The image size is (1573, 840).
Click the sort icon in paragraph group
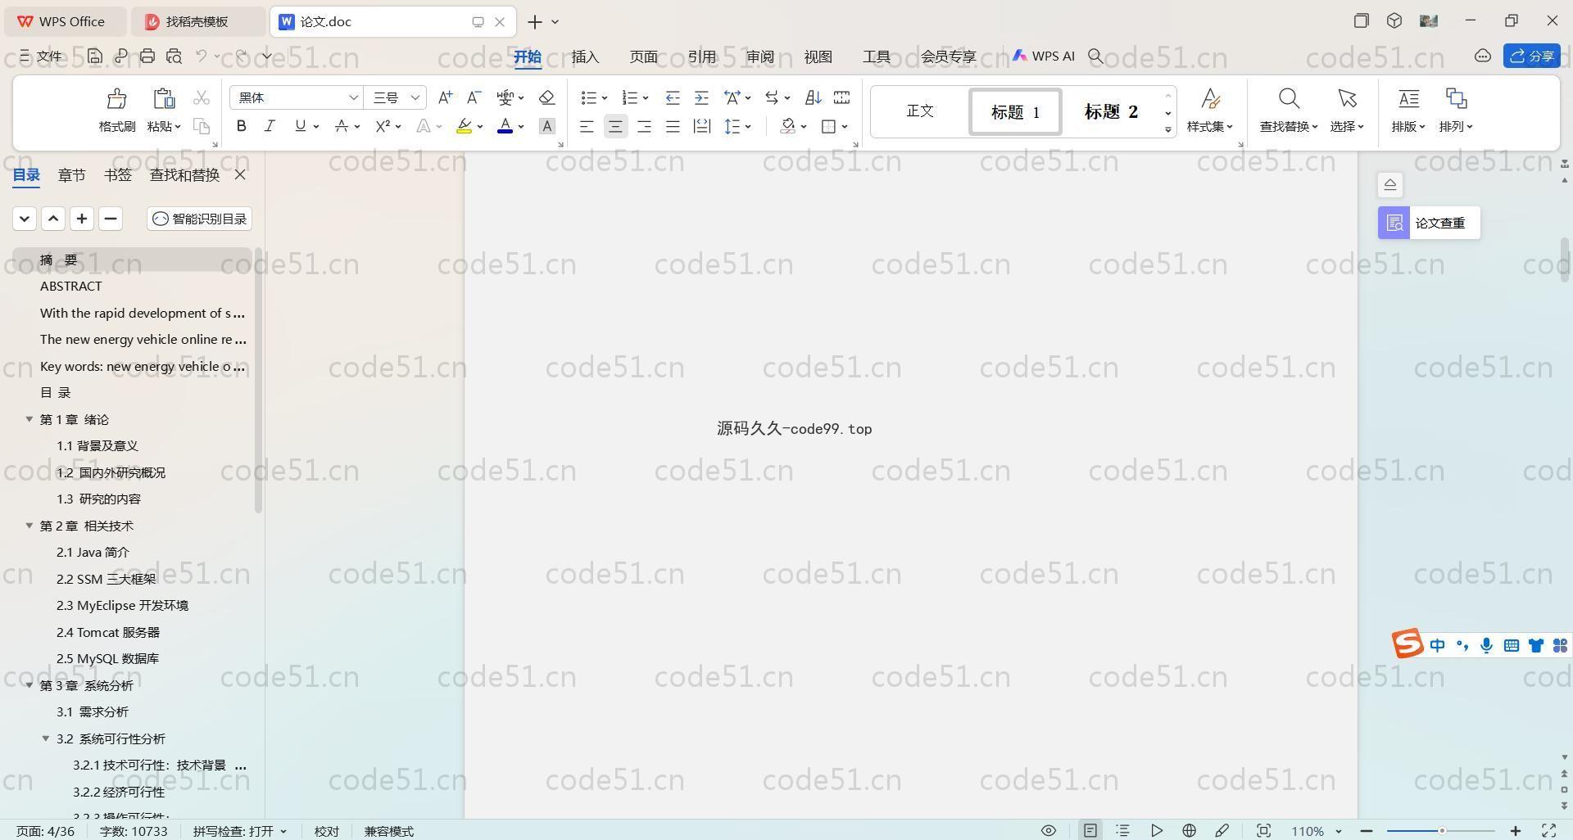point(813,97)
